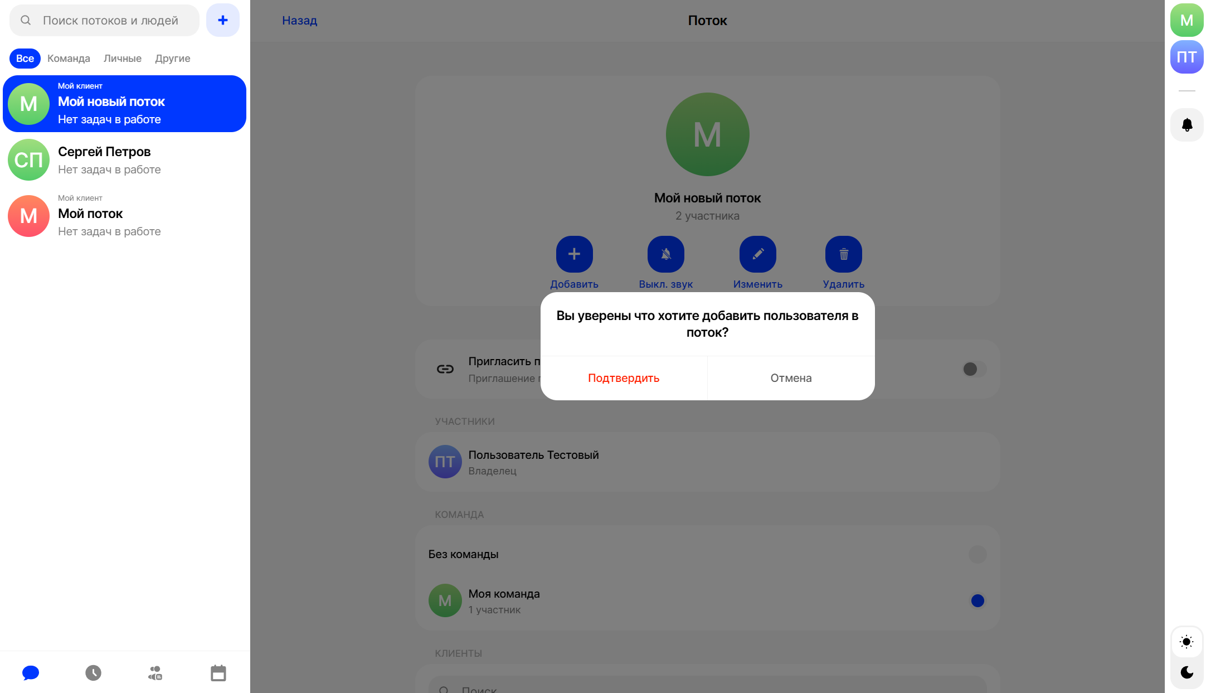Switch to the Команда filter tab
This screenshot has width=1206, height=693.
pos(69,59)
